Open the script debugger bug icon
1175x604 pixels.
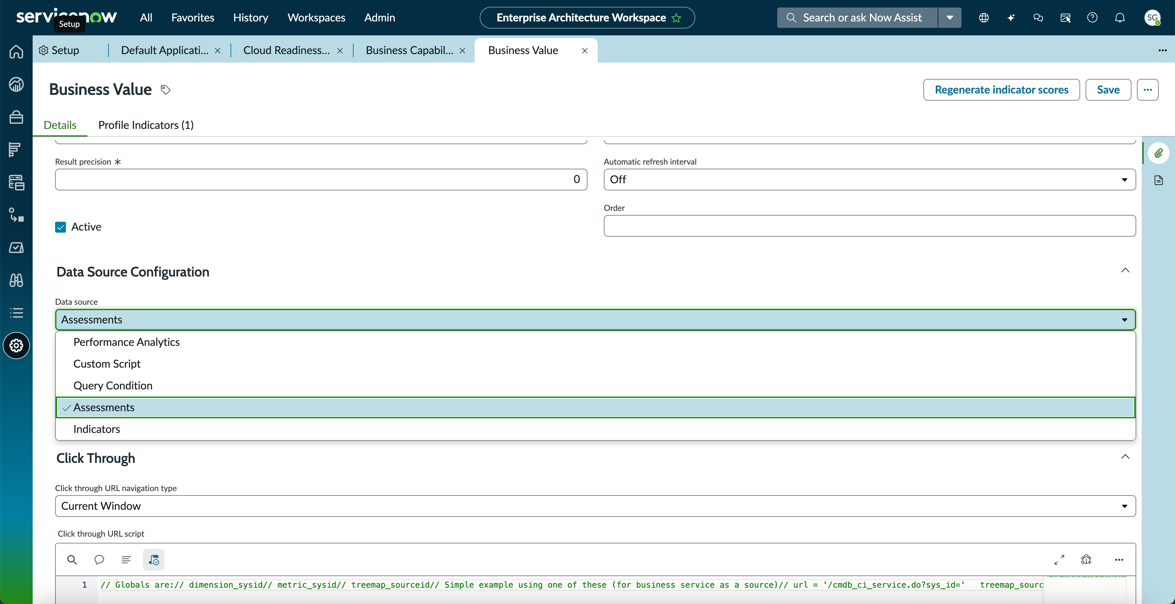point(1087,560)
